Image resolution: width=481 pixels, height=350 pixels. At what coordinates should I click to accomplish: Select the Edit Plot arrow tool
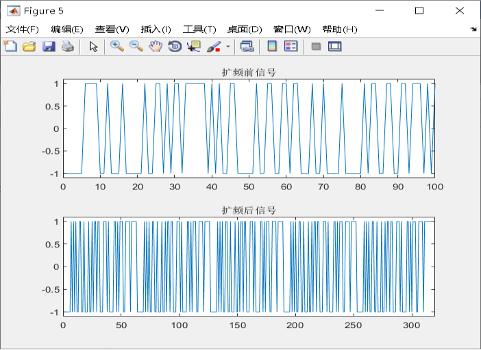click(x=93, y=46)
